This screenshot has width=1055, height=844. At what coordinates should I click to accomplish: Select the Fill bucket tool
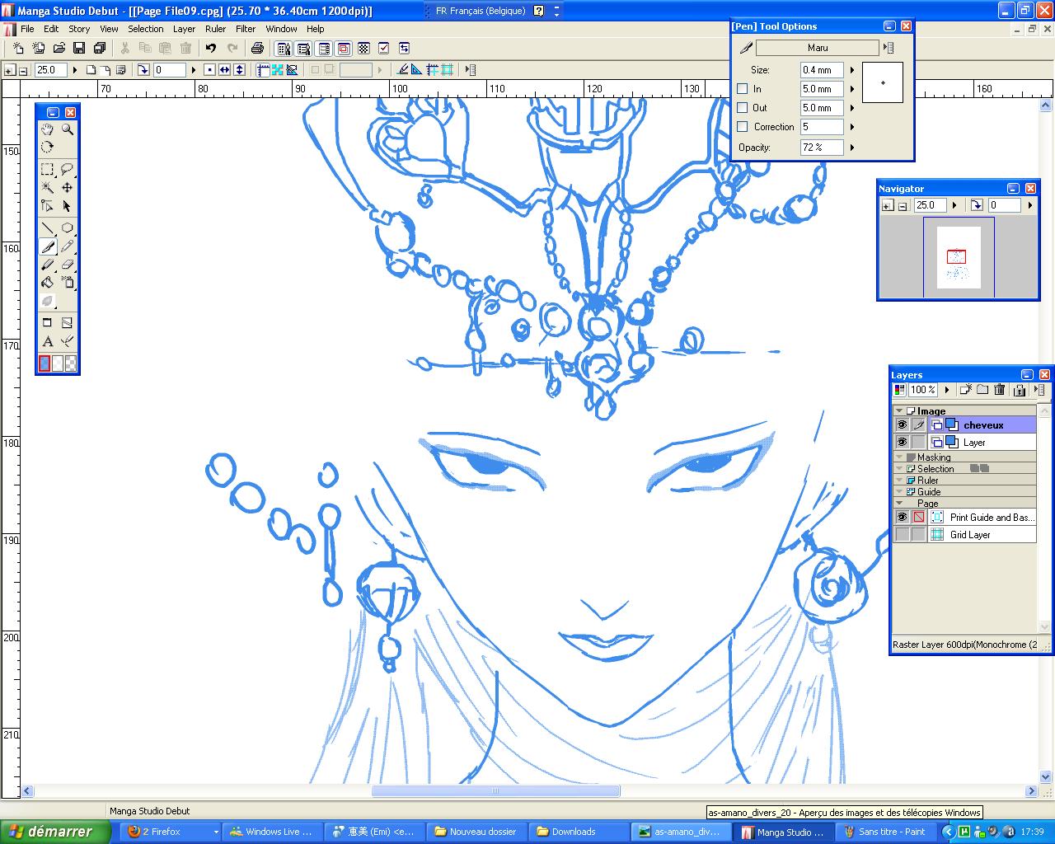48,283
